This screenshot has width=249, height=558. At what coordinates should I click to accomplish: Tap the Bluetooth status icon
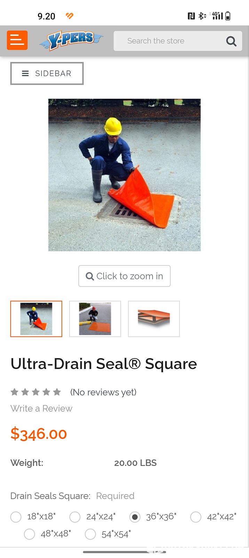(202, 16)
